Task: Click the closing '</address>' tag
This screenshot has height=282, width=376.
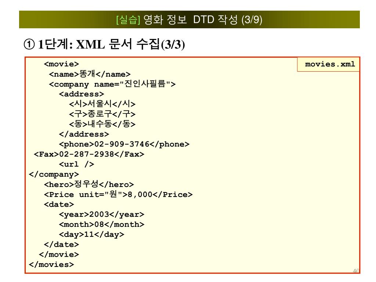Action: click(84, 134)
